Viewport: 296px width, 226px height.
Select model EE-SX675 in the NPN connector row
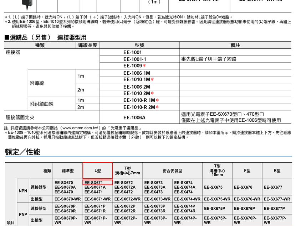pyautogui.click(x=213, y=187)
